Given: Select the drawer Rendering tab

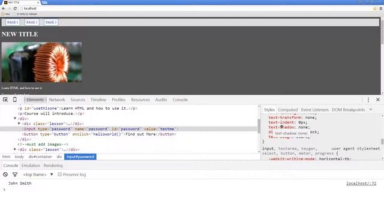Looking at the screenshot, I should 53,166.
